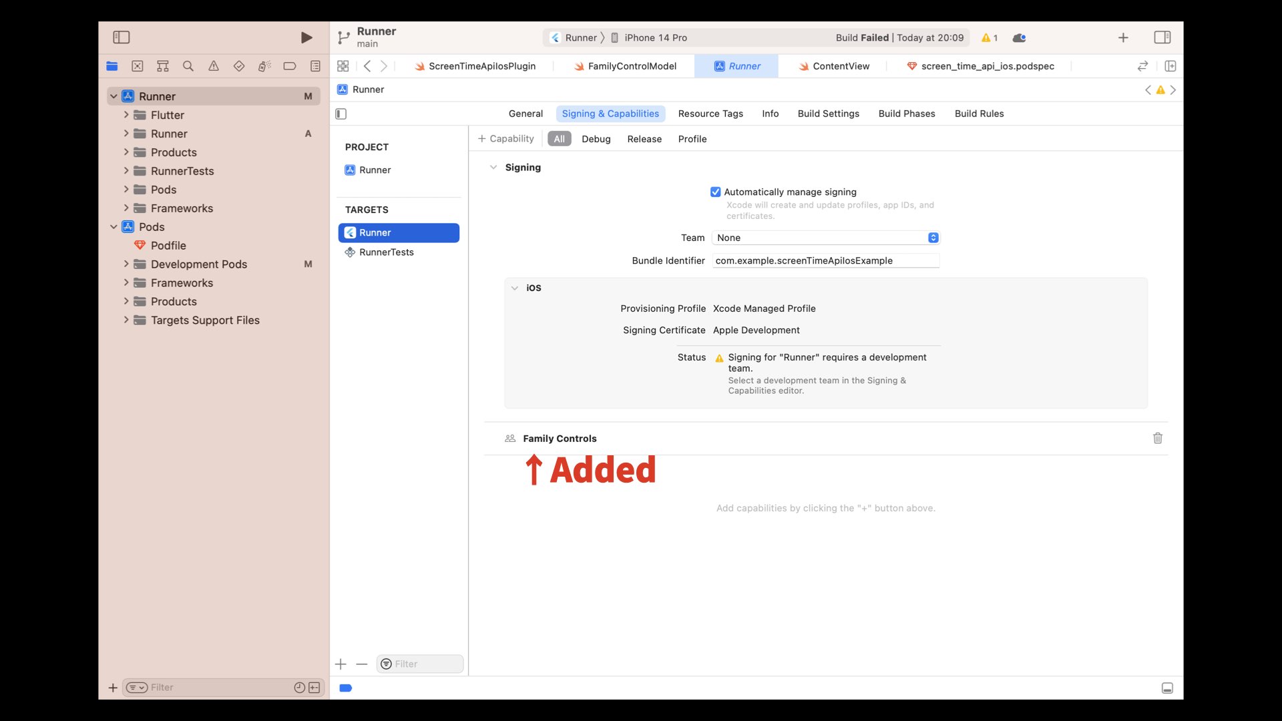Open the Source Control navigator icon
1282x721 pixels.
coord(138,66)
